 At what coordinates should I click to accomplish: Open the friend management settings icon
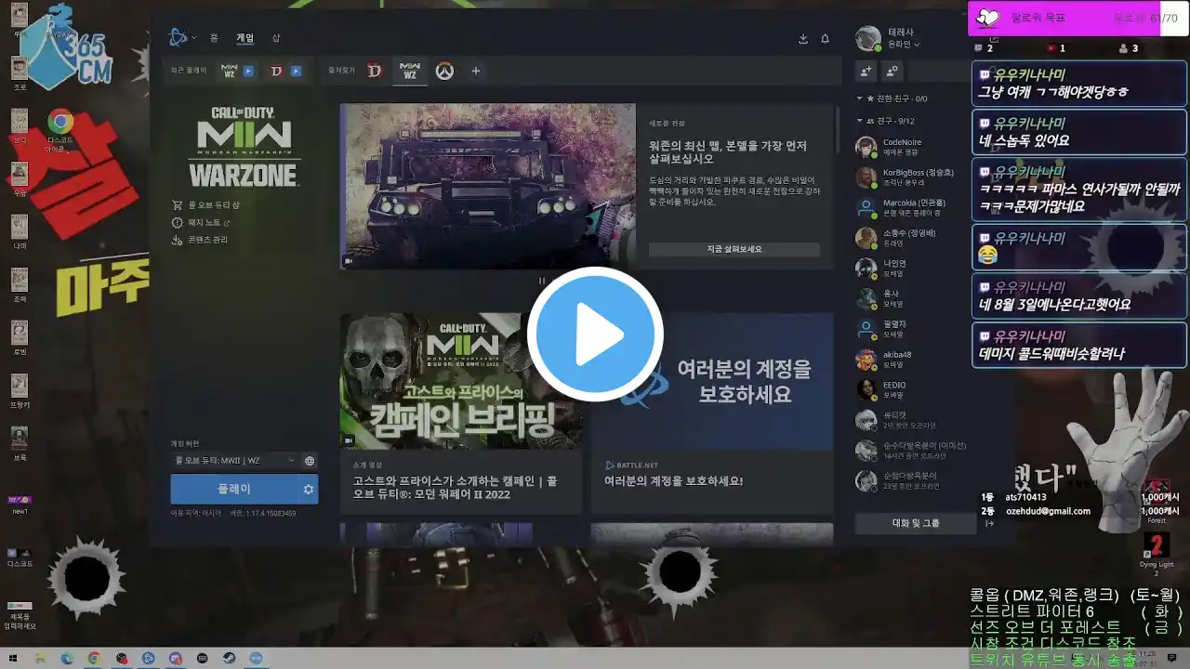[x=892, y=72]
